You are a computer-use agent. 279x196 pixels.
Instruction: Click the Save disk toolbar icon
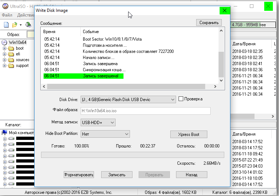pyautogui.click(x=28, y=25)
